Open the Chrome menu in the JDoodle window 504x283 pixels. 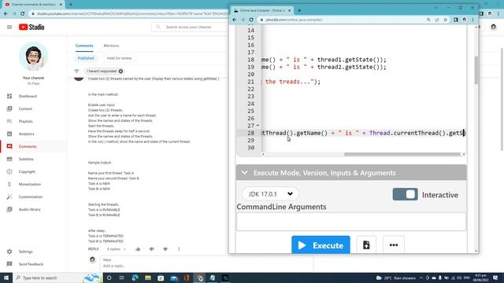pyautogui.click(x=472, y=20)
